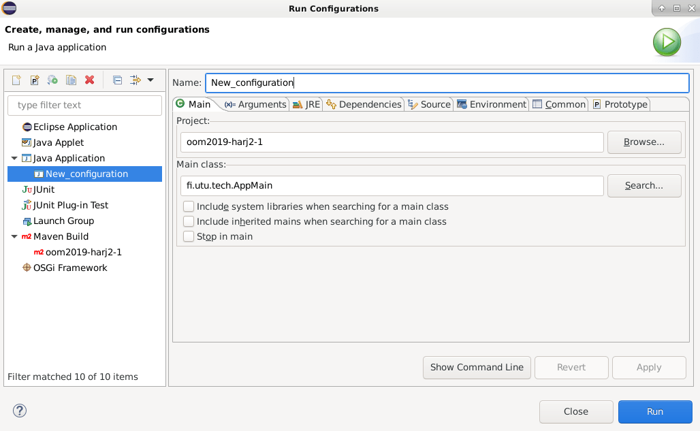Screen dimensions: 700x431
Task: Click the Collapse All toolbar icon
Action: coord(117,80)
